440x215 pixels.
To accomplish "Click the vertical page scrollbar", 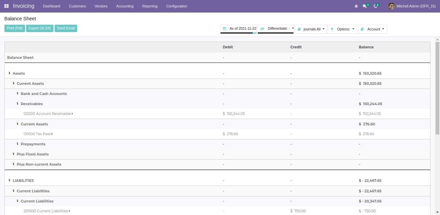I will coord(437,88).
